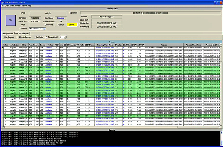This screenshot has height=147, width=223.
Task: Sort by the GSD column header
Action: [x=86, y=45]
